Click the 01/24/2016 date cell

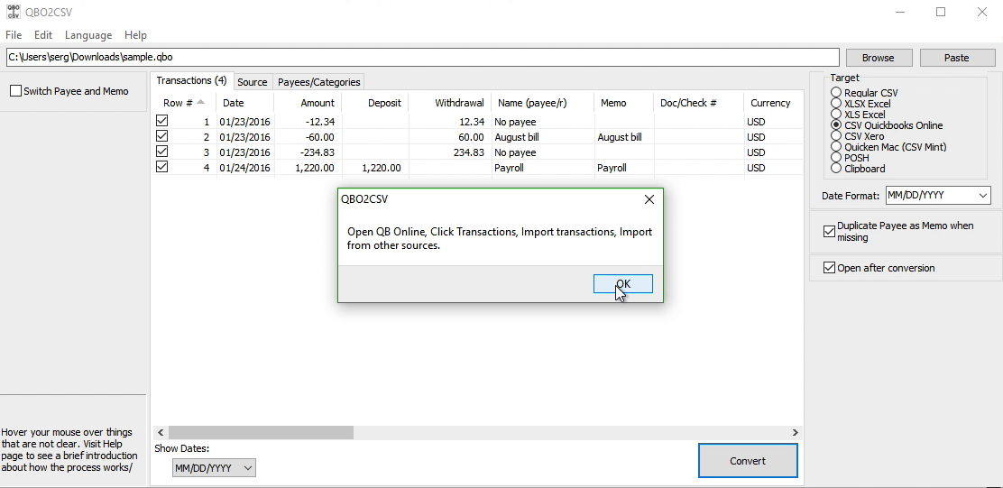pos(244,168)
